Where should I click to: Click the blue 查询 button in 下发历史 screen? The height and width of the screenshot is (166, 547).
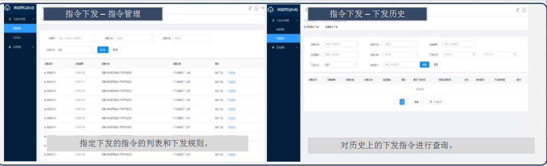click(425, 64)
